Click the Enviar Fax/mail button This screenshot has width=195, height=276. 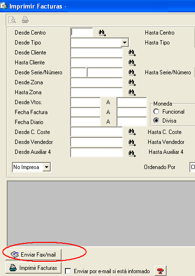coord(34,255)
